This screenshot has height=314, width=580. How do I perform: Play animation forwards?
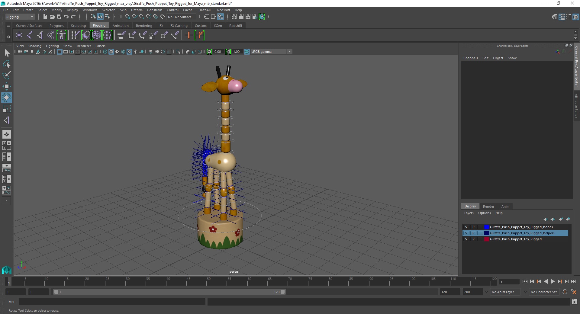pos(553,281)
